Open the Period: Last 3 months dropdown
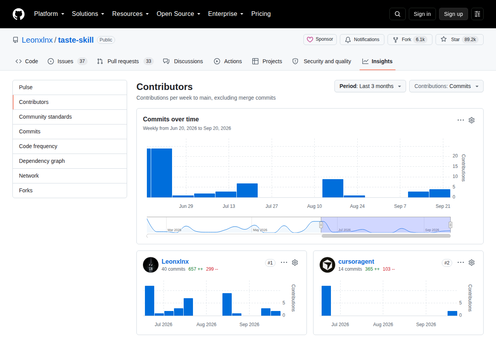Screen dimensions: 496x349 pos(370,86)
